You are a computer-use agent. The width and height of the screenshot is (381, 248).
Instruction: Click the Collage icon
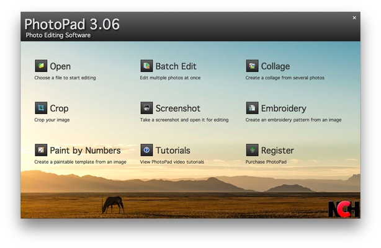[252, 66]
